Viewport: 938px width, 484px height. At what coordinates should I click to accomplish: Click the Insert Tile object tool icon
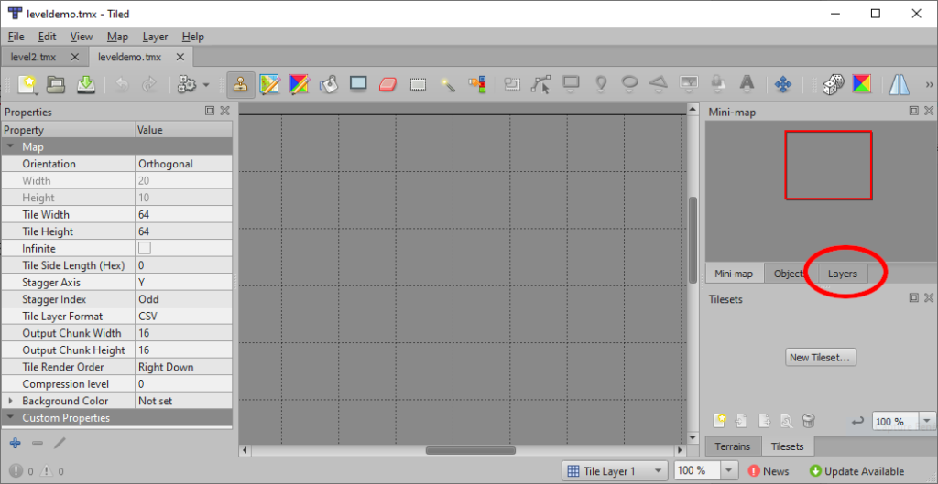tap(689, 85)
